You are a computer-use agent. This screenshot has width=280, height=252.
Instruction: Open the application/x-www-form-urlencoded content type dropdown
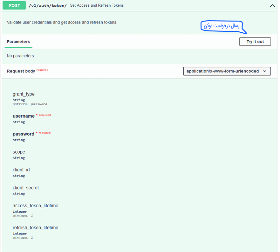[x=227, y=71]
